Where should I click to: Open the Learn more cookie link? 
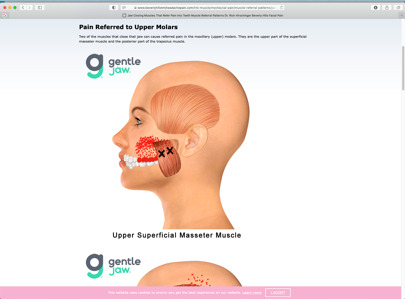click(x=252, y=292)
